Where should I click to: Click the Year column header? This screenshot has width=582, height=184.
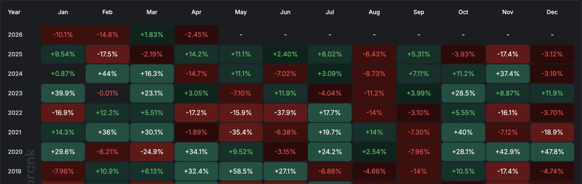click(14, 12)
